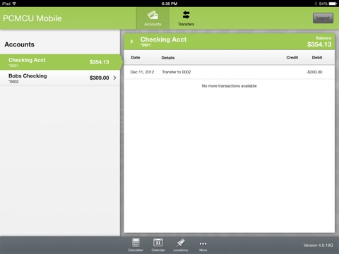The height and width of the screenshot is (254, 339).
Task: Tap the battery indicator in status bar
Action: 333,4
